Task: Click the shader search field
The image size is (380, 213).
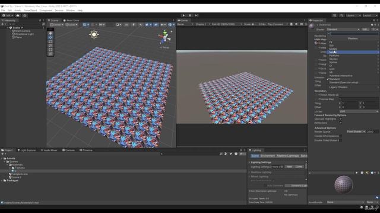Action: pyautogui.click(x=353, y=34)
